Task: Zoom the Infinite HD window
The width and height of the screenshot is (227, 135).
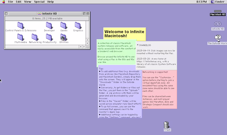Action: [x=84, y=13]
